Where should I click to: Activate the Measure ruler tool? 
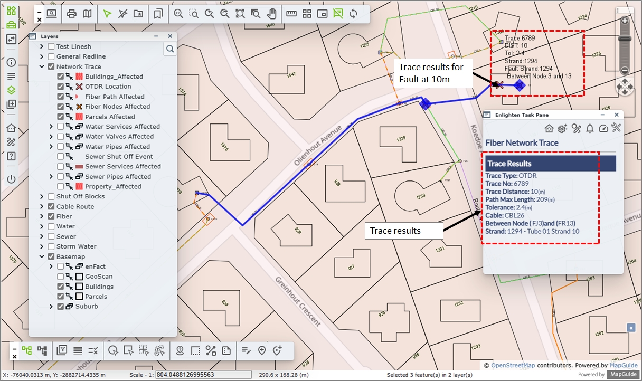coord(291,14)
